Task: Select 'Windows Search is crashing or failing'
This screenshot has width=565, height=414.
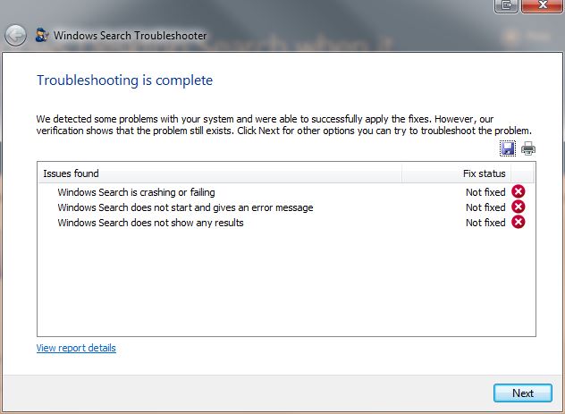Action: [136, 192]
